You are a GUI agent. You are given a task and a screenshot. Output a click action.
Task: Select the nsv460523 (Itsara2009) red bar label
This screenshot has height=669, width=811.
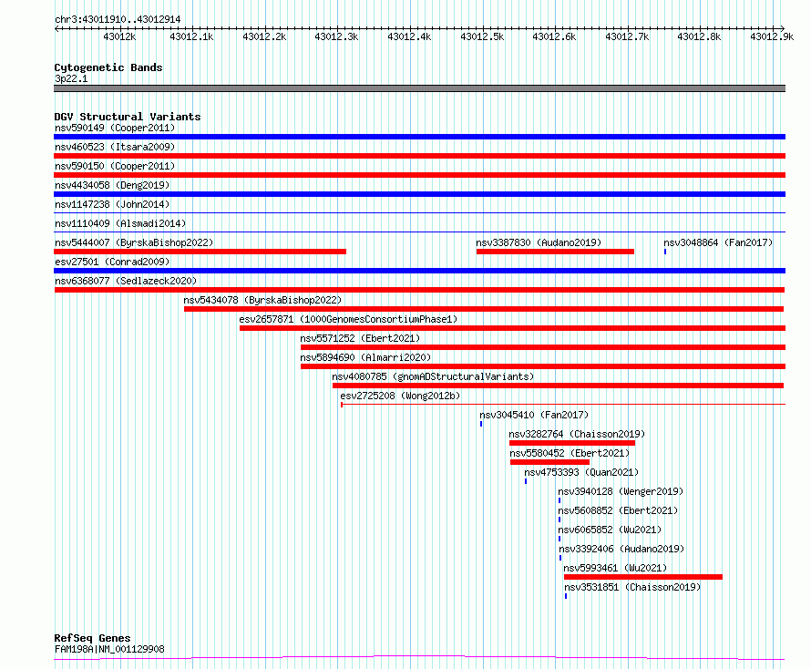115,147
